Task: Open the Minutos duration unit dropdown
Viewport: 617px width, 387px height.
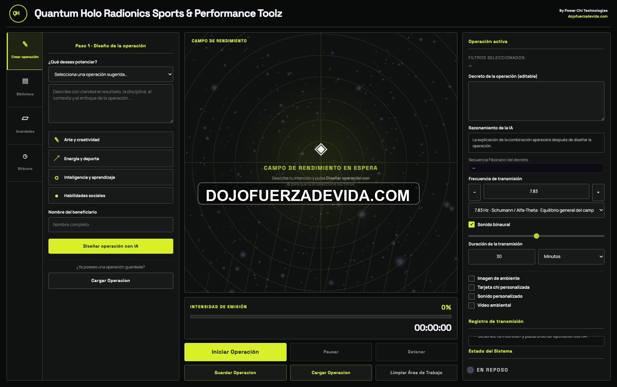Action: tap(571, 257)
